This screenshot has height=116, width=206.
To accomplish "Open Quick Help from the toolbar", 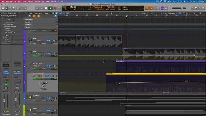I will click(x=10, y=8).
